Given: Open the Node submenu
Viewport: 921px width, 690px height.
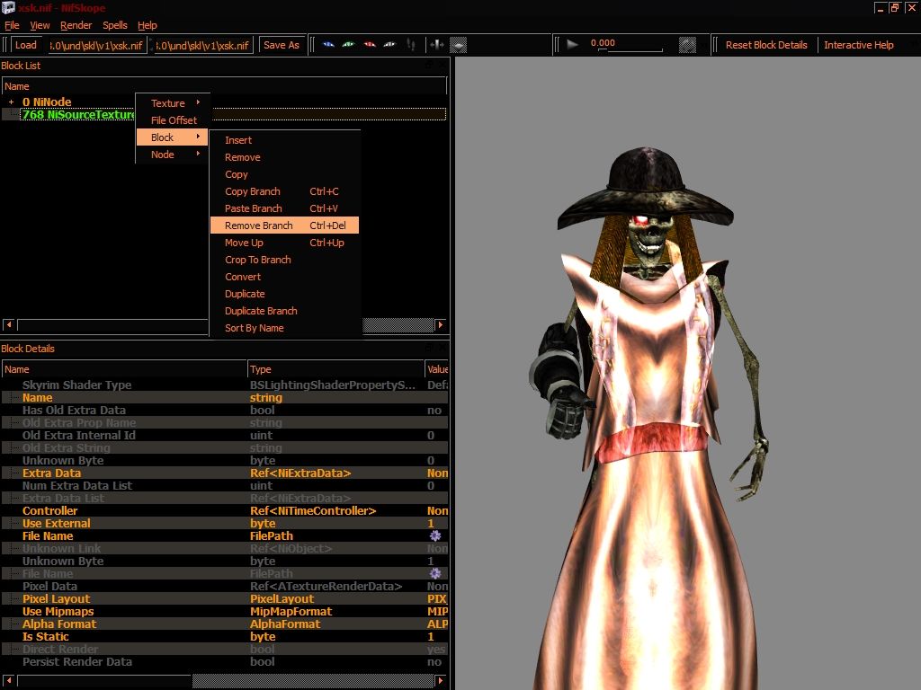Looking at the screenshot, I should [x=173, y=155].
